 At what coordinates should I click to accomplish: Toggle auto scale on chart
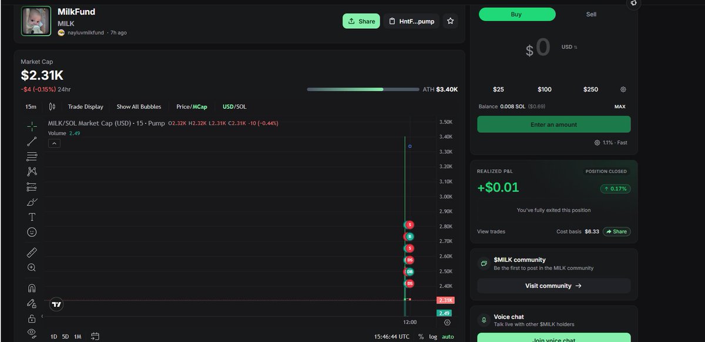(x=448, y=337)
